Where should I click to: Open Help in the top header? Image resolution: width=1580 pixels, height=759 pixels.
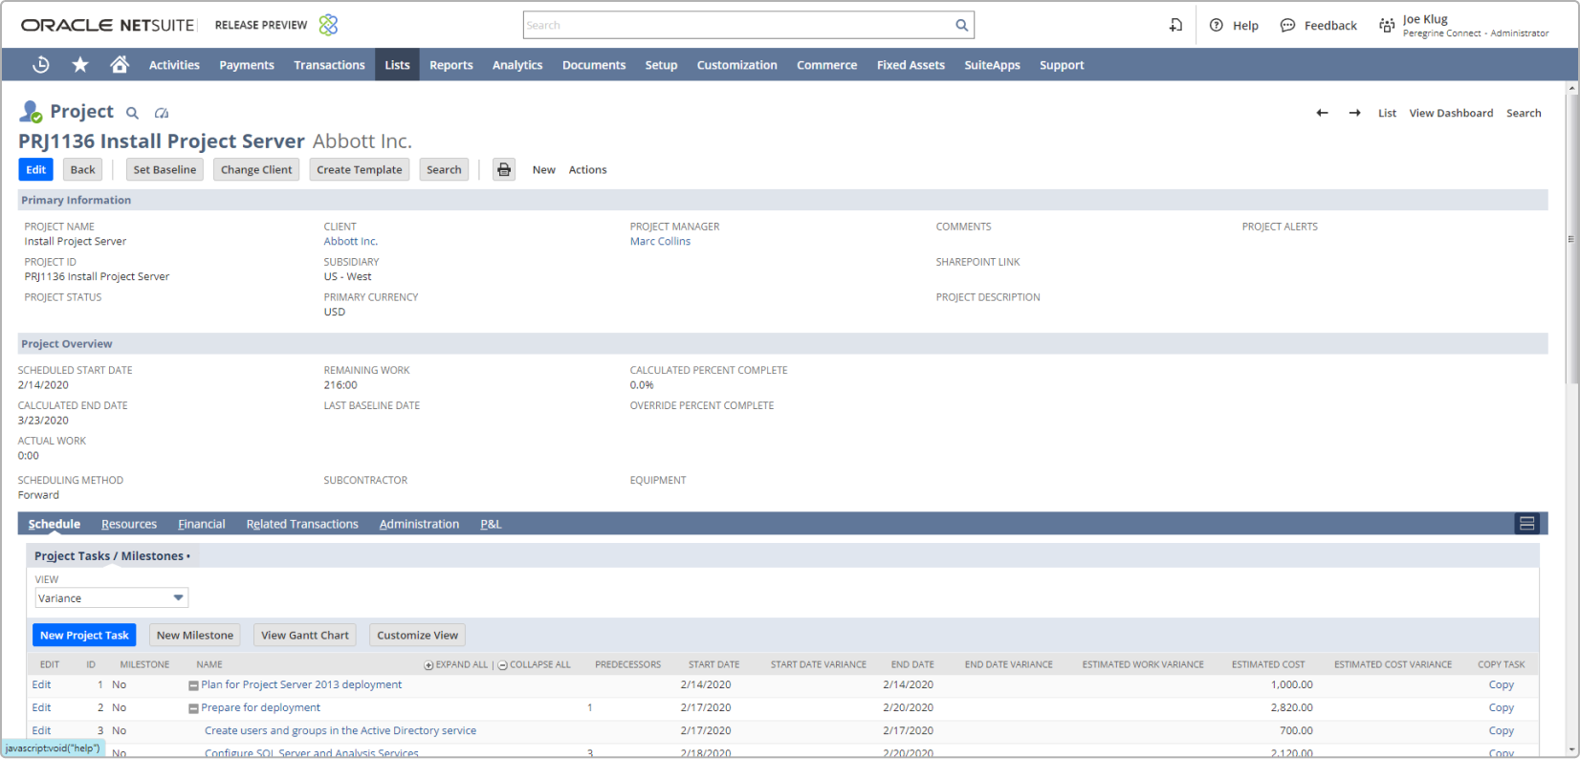[1234, 26]
